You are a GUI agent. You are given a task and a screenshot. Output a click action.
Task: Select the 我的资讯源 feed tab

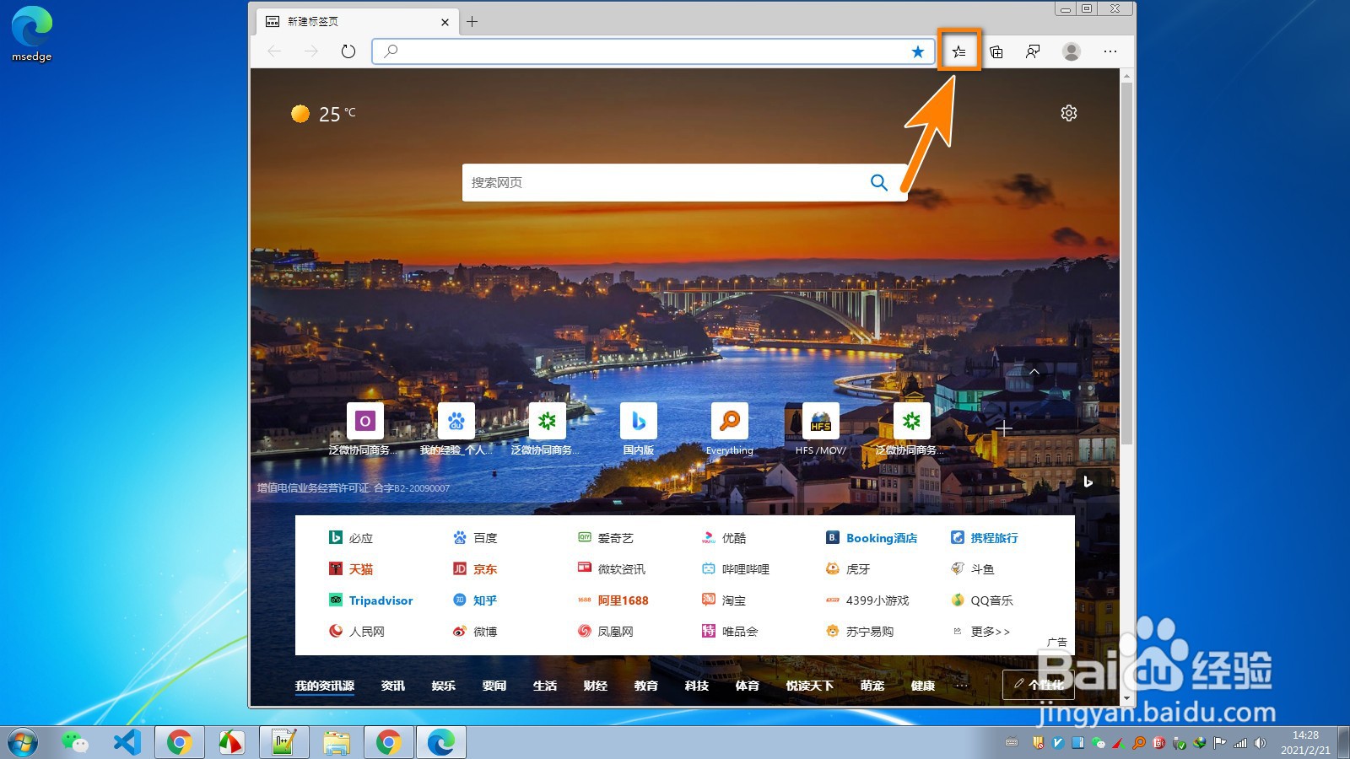(x=325, y=686)
